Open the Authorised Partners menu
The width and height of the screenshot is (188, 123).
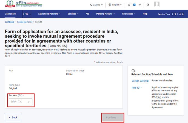50,14
